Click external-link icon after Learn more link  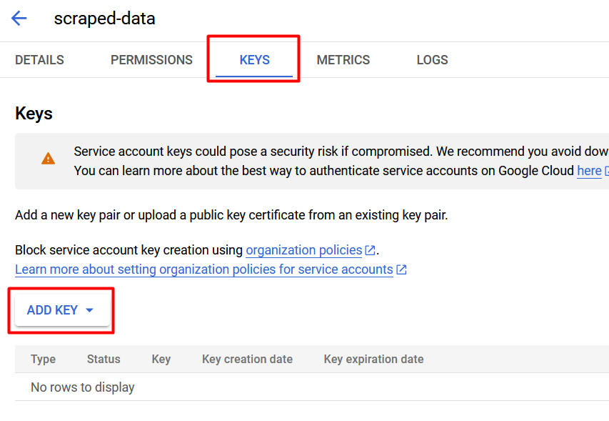pos(401,269)
